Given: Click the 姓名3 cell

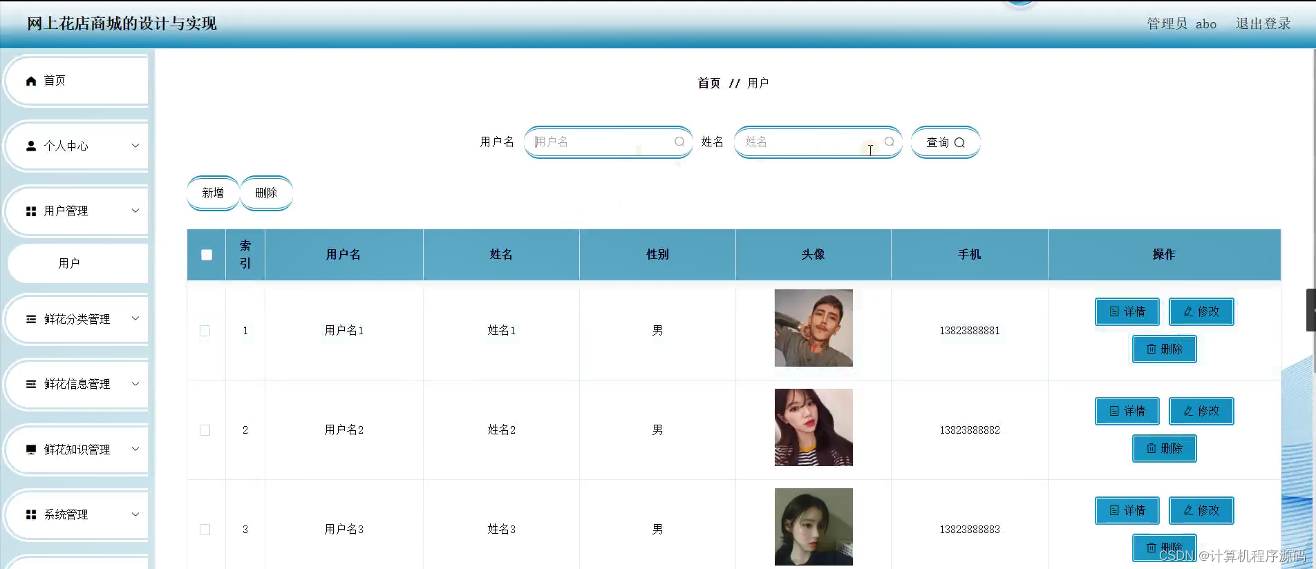Looking at the screenshot, I should coord(501,530).
